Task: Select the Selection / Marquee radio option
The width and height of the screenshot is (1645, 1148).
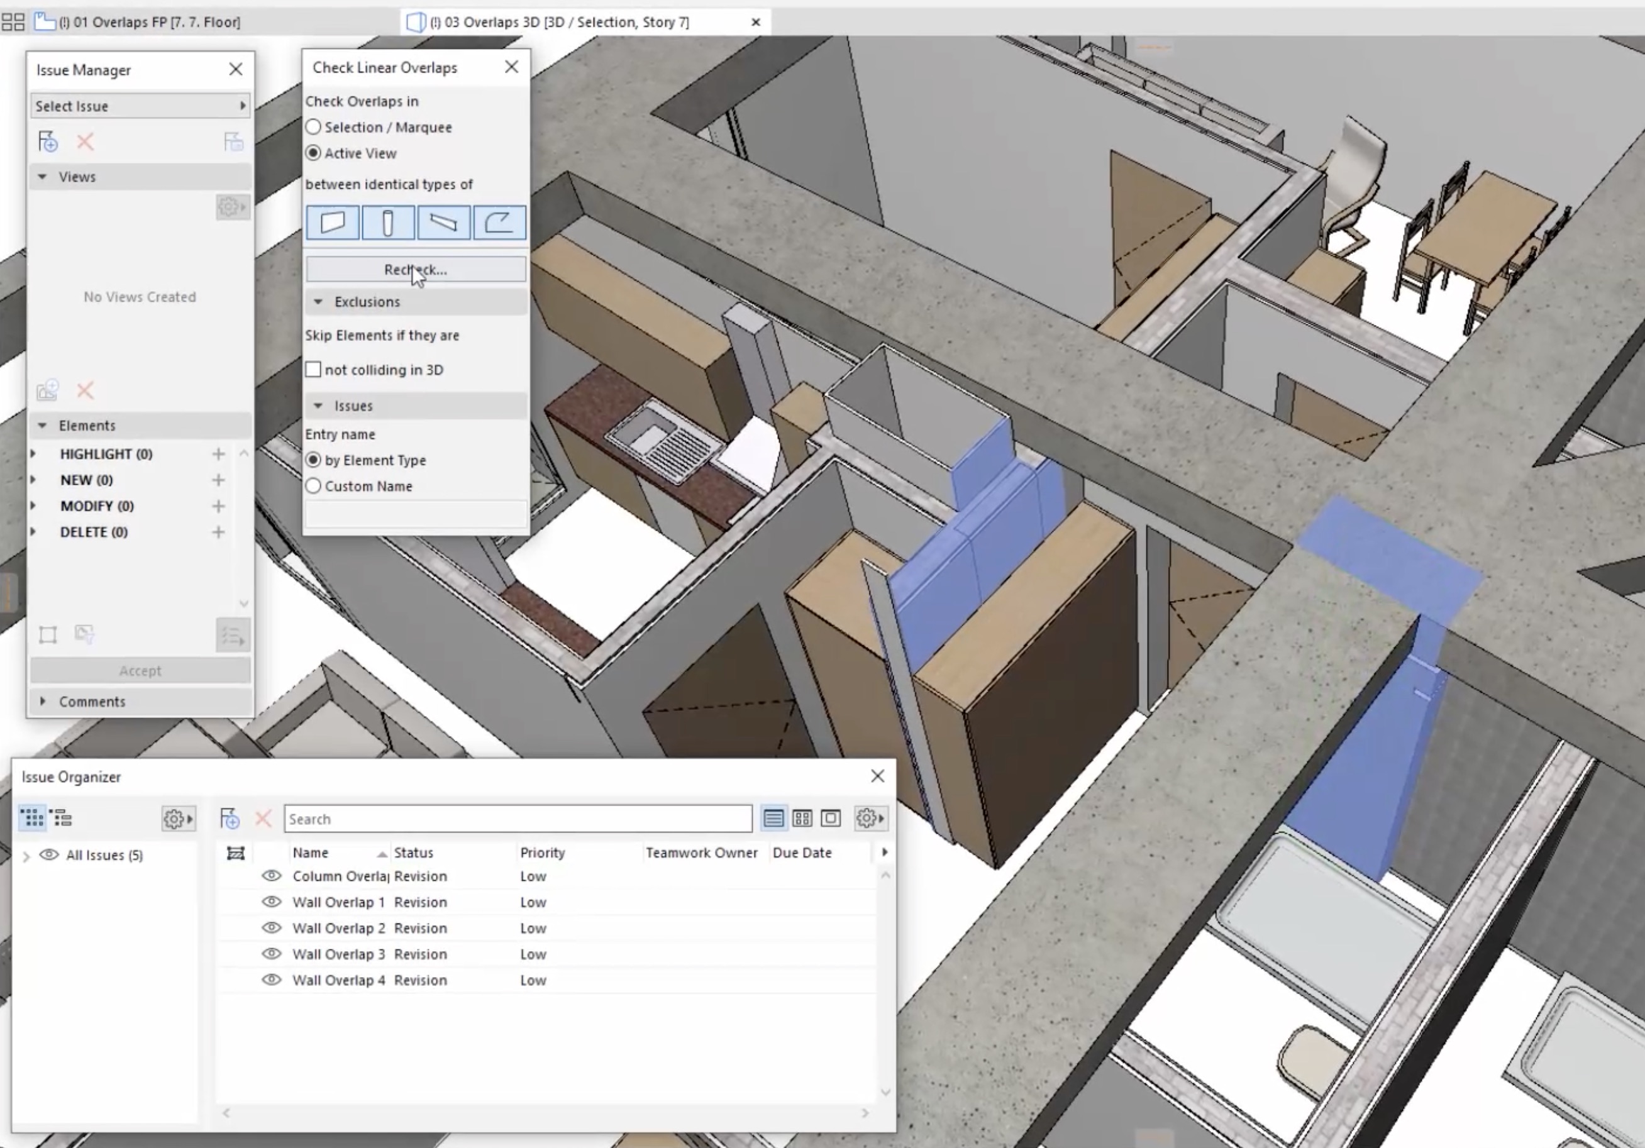Action: 313,128
